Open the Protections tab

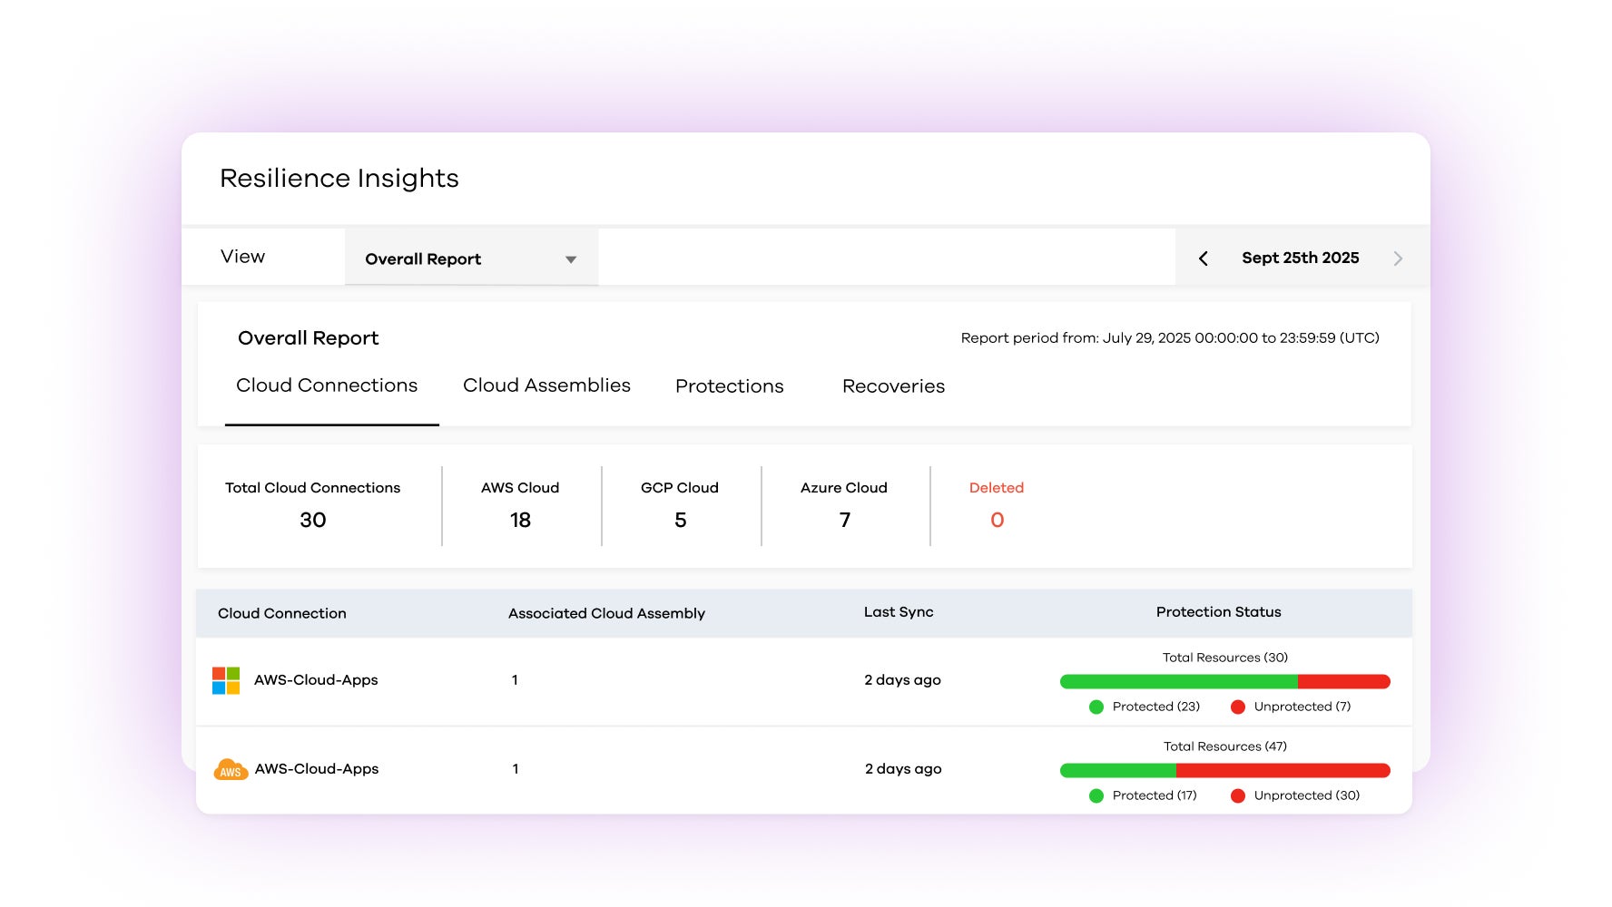729,385
